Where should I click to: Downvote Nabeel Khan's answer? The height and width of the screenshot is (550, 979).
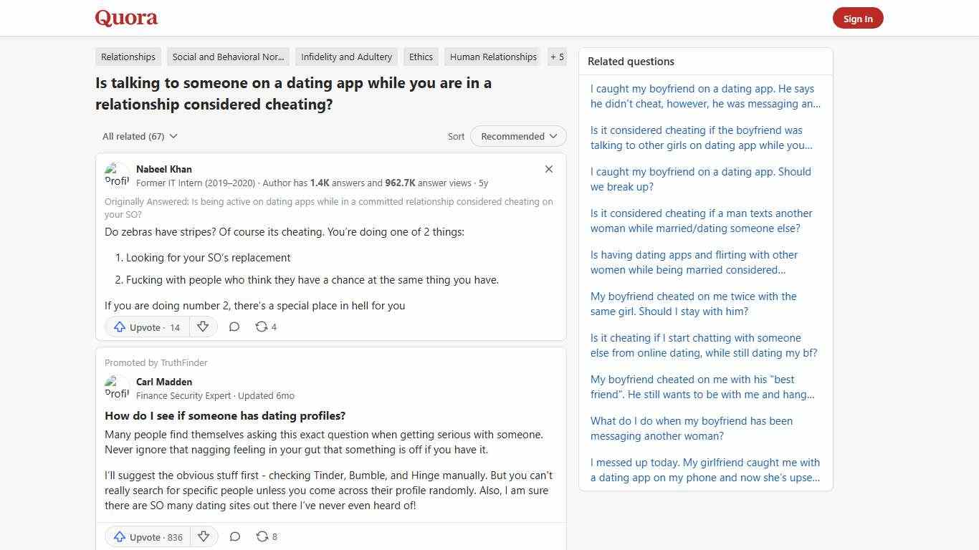pyautogui.click(x=203, y=327)
